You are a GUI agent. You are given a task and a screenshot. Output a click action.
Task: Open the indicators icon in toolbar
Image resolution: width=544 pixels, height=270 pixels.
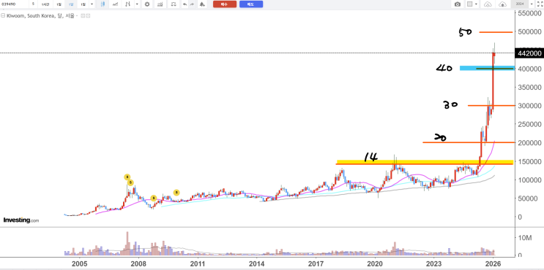coord(160,4)
